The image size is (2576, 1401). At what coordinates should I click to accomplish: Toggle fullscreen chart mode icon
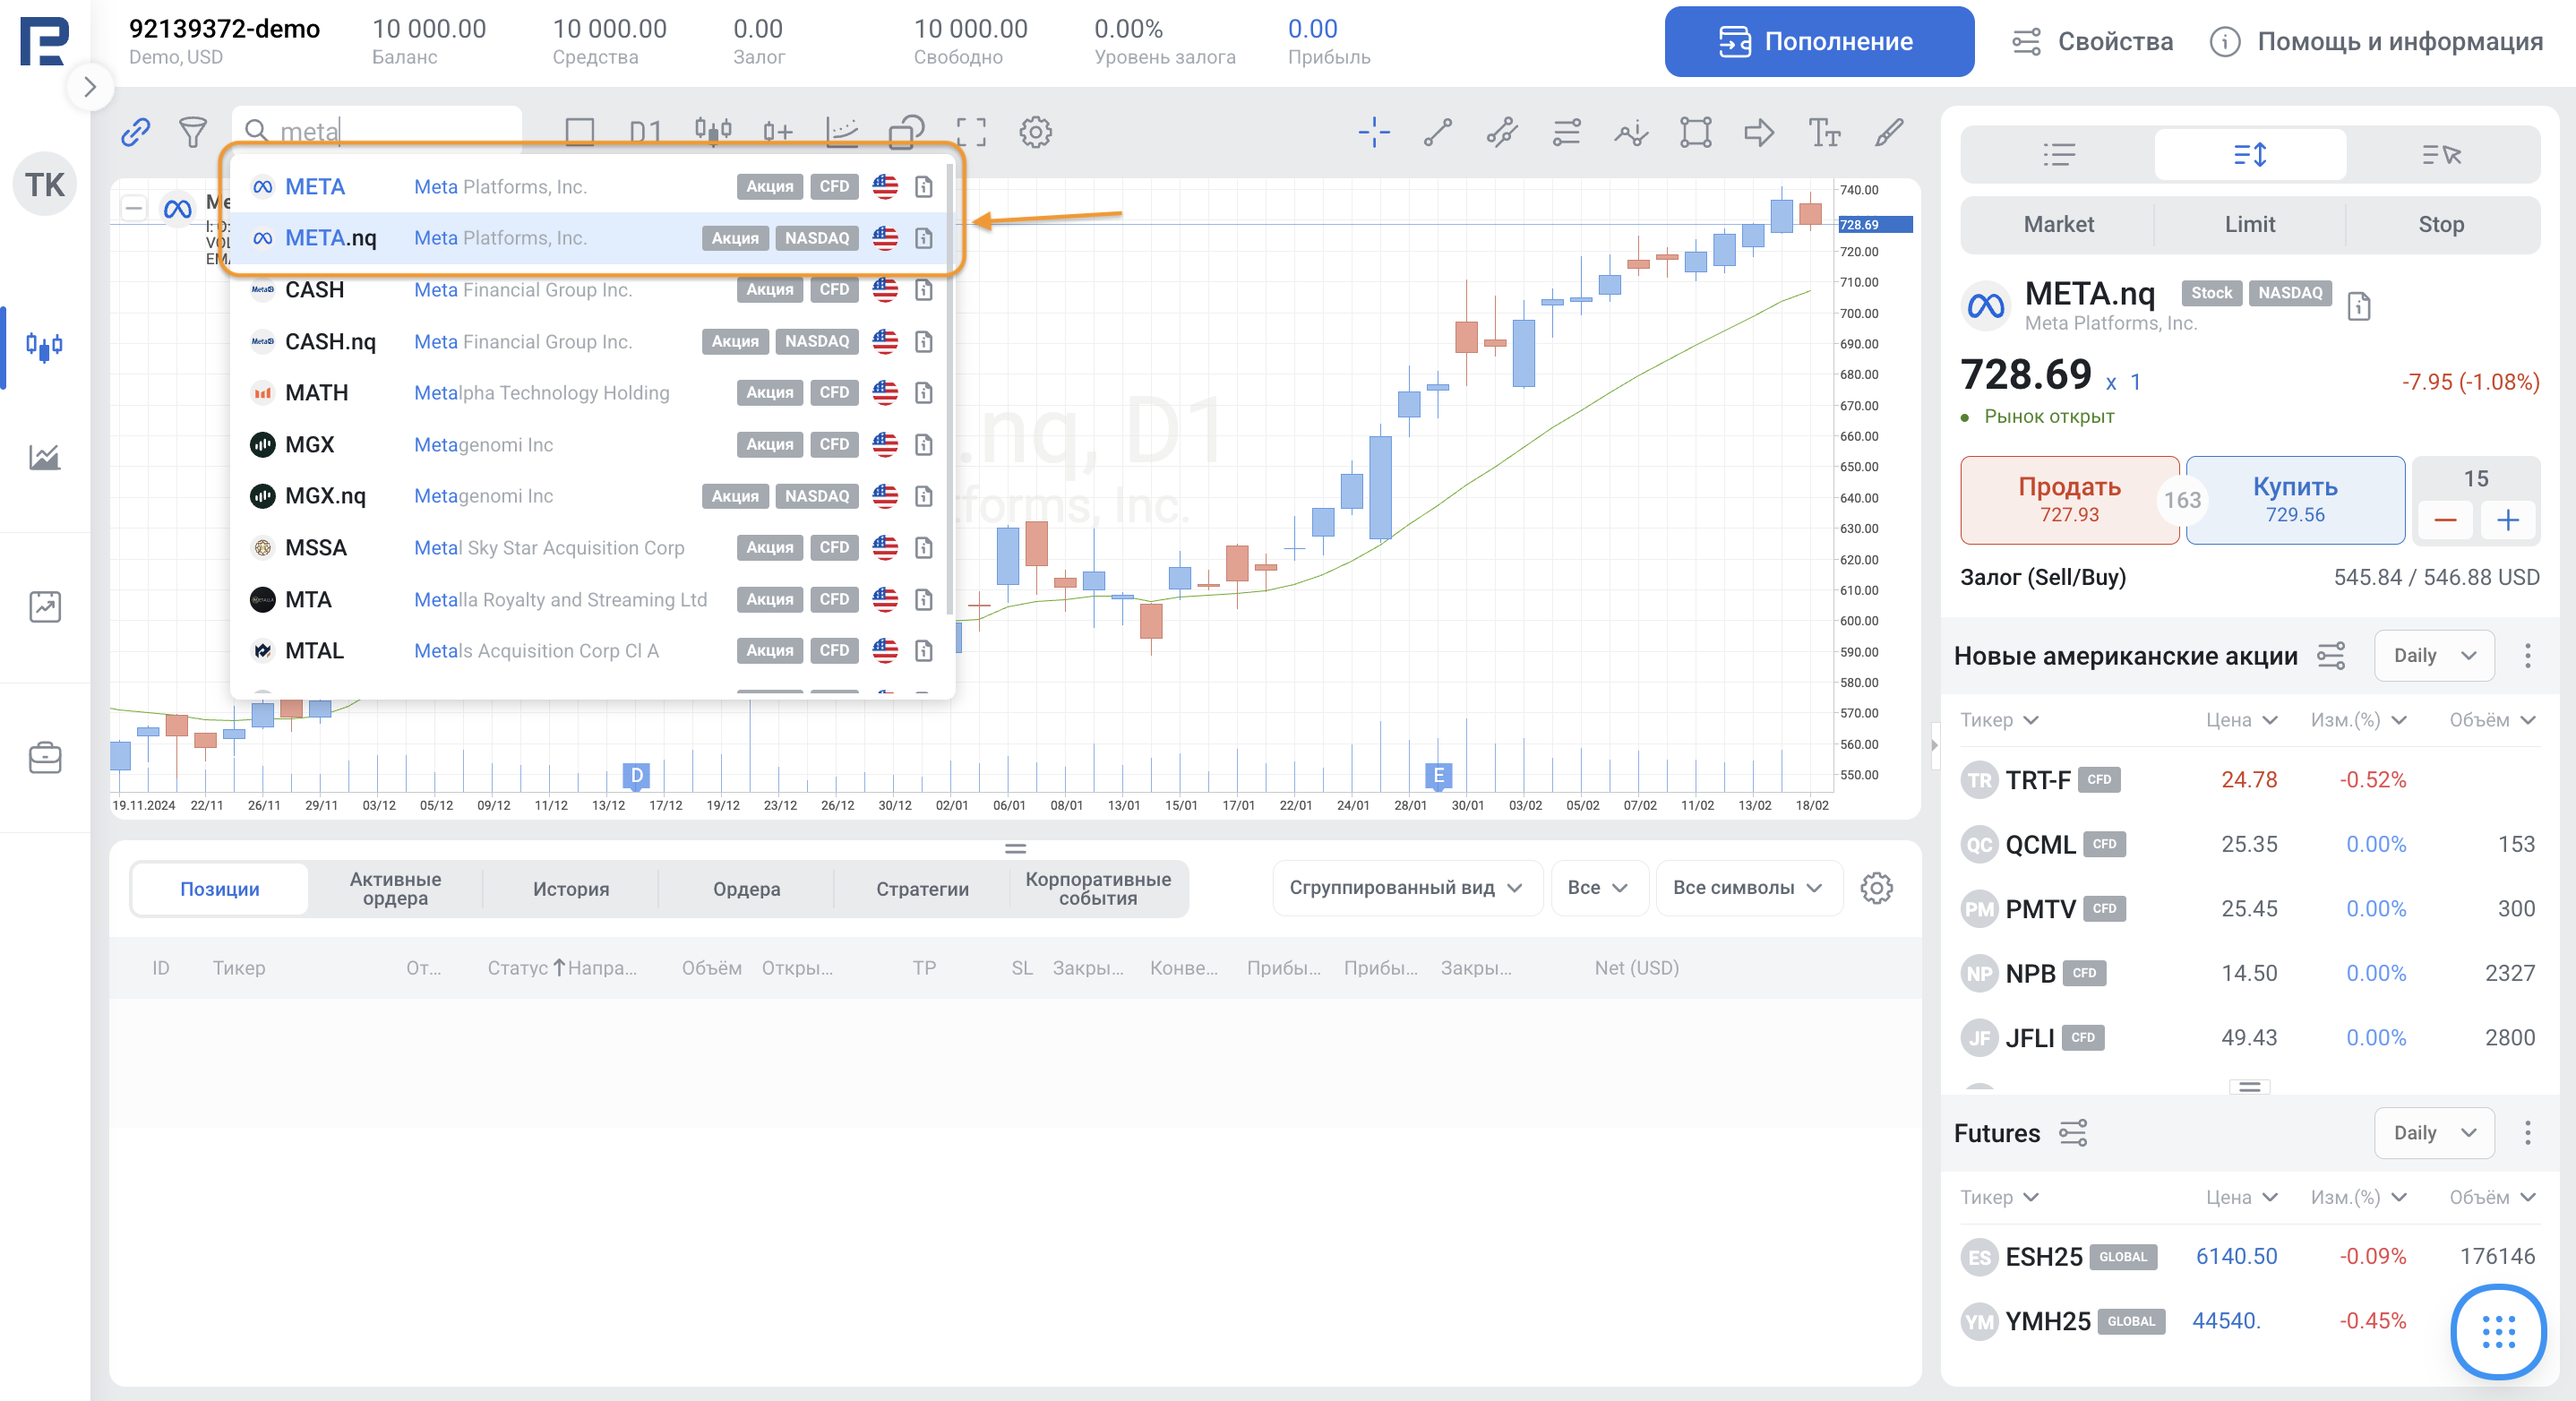pos(970,132)
